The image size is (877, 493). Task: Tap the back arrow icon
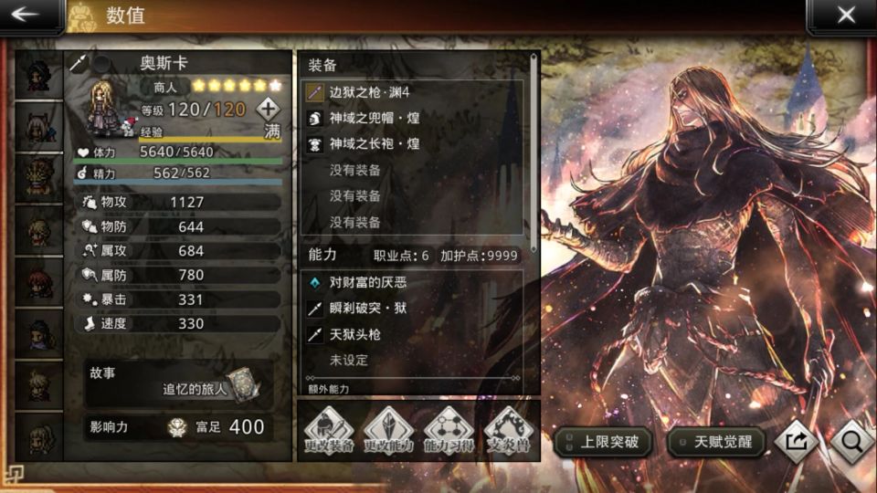26,15
